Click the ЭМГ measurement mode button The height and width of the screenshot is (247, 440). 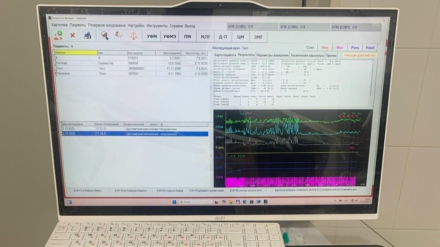258,36
